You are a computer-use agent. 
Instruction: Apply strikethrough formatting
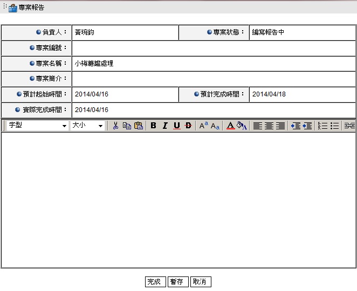188,126
